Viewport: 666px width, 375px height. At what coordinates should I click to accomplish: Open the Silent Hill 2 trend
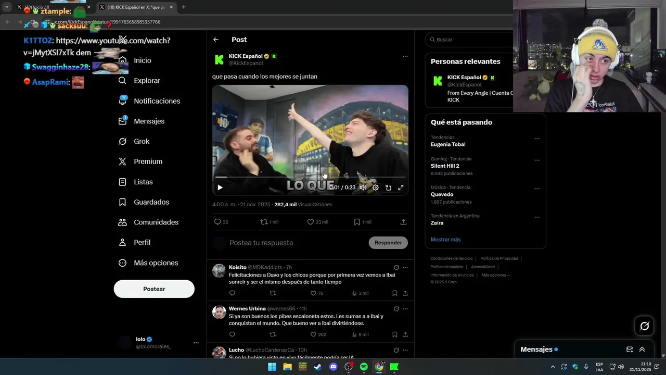[445, 166]
